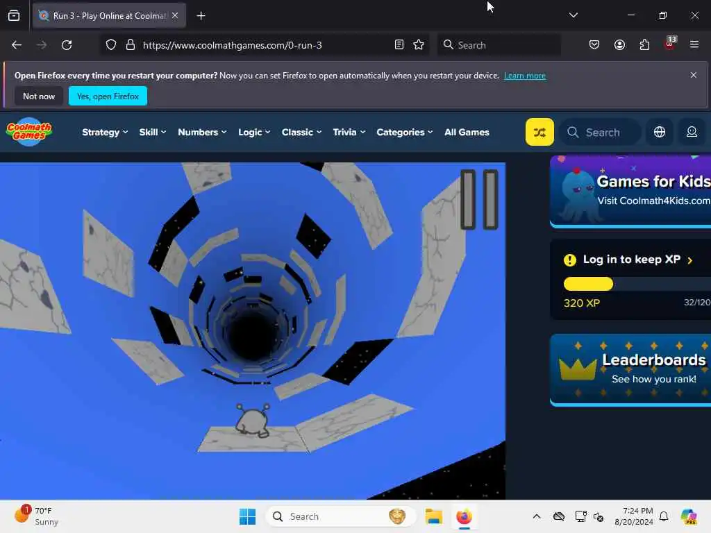Viewport: 711px width, 533px height.
Task: Bookmark this page with star icon
Action: point(419,45)
